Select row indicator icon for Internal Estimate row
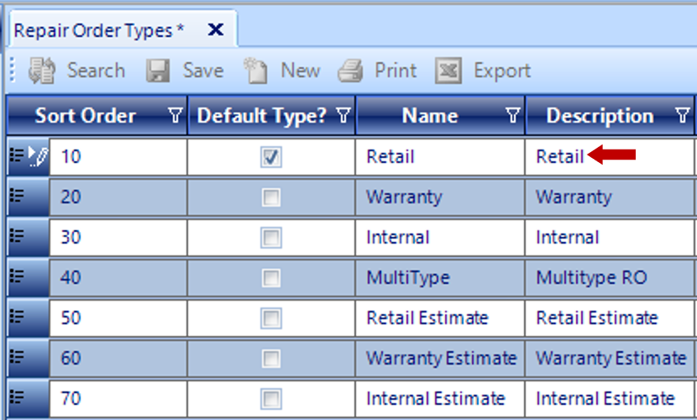 [x=18, y=397]
